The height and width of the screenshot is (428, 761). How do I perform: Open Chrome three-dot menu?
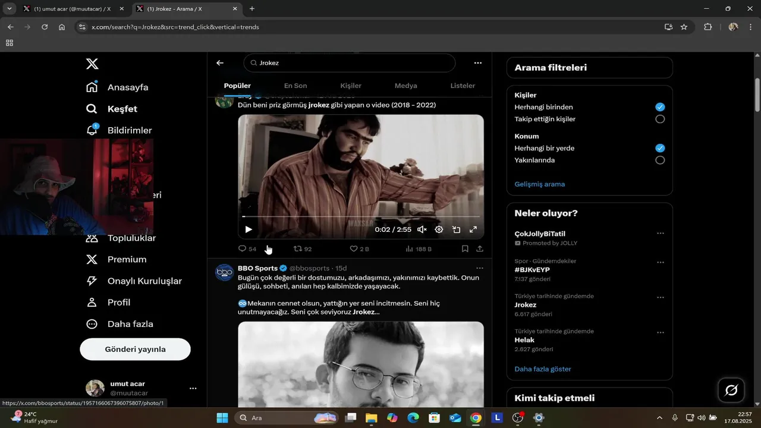(751, 27)
